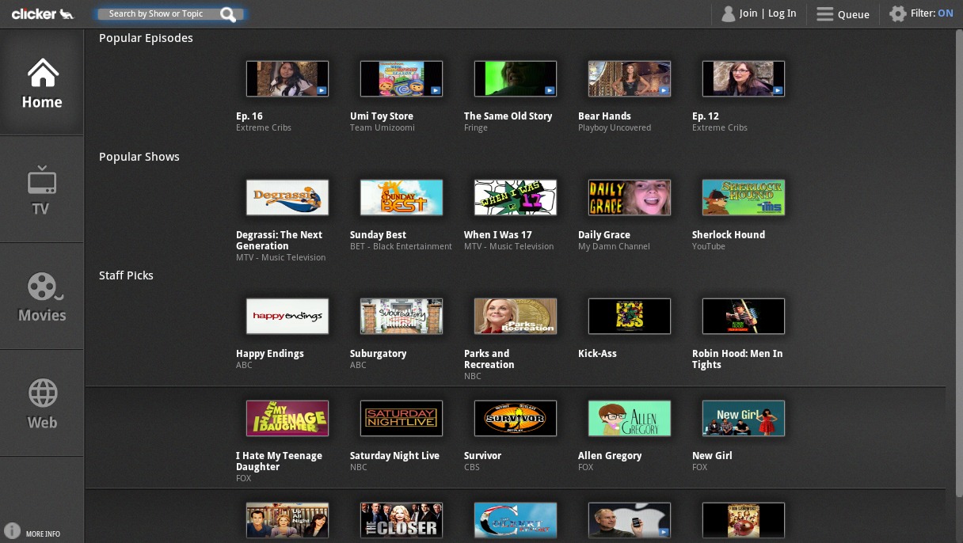
Task: Click the Log In link
Action: pyautogui.click(x=782, y=13)
